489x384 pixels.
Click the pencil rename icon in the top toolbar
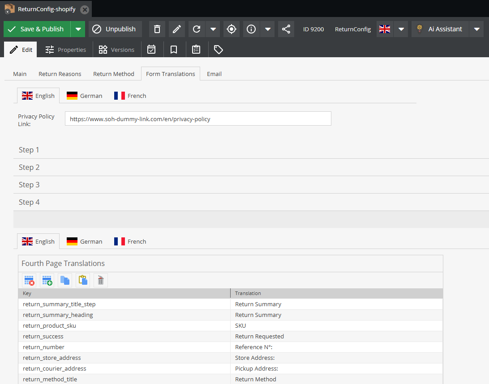pos(176,29)
